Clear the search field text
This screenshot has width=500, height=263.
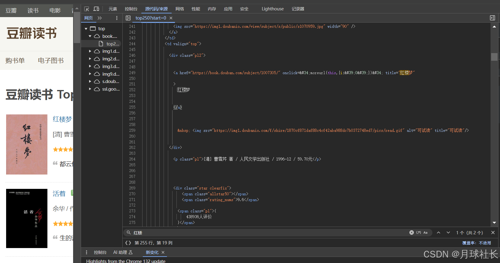coord(412,232)
